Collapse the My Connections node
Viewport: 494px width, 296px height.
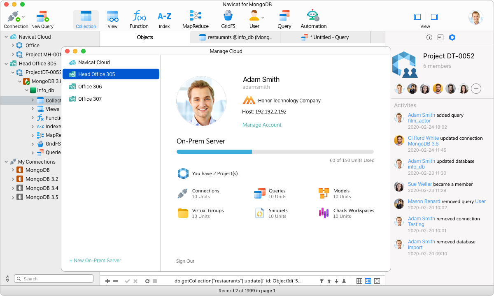point(6,162)
